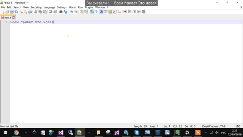Click line number 1 in the margin

(x=6, y=22)
